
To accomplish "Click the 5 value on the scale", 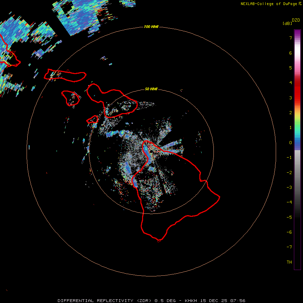I will [x=291, y=68].
